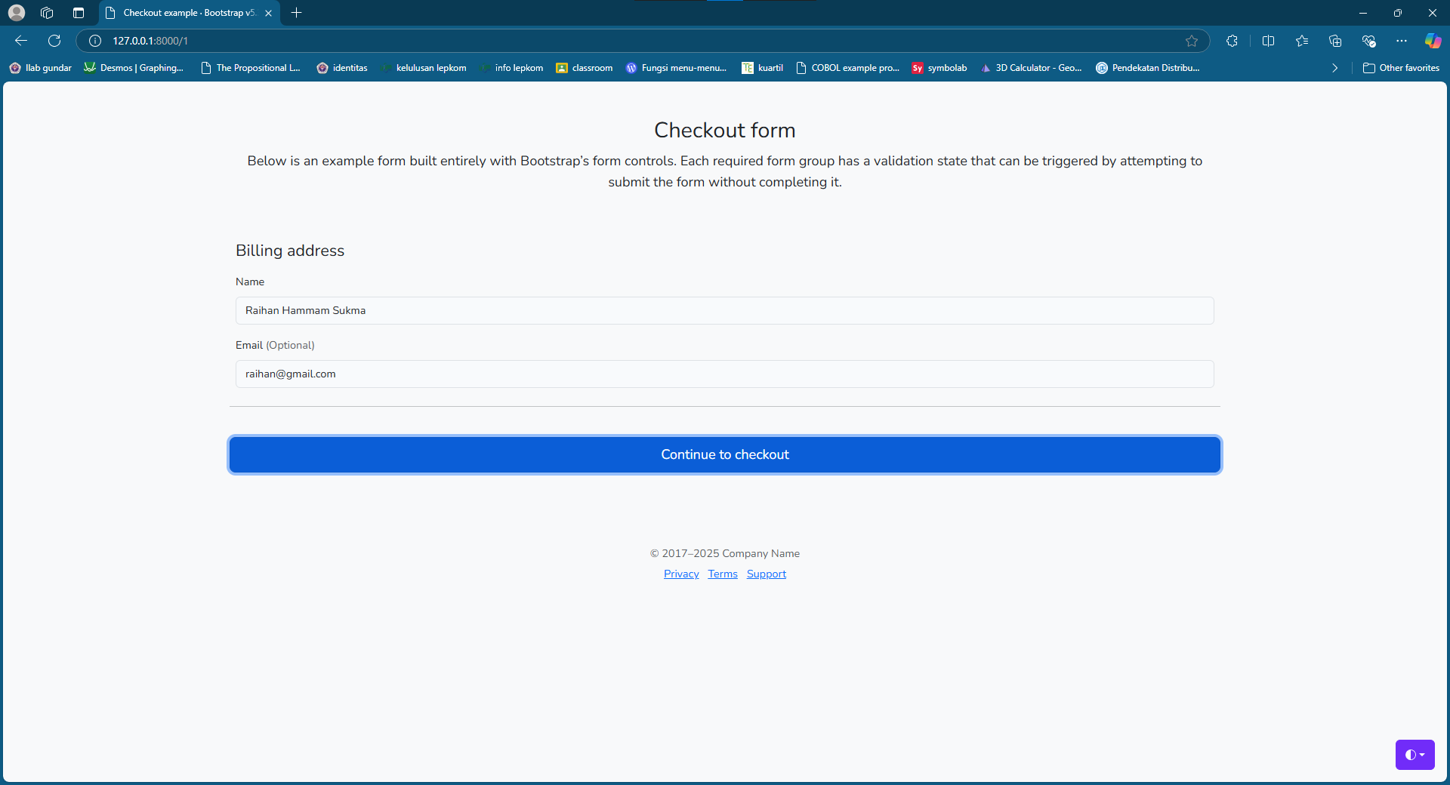The width and height of the screenshot is (1450, 785).
Task: Click the site info shield in address bar
Action: point(94,41)
